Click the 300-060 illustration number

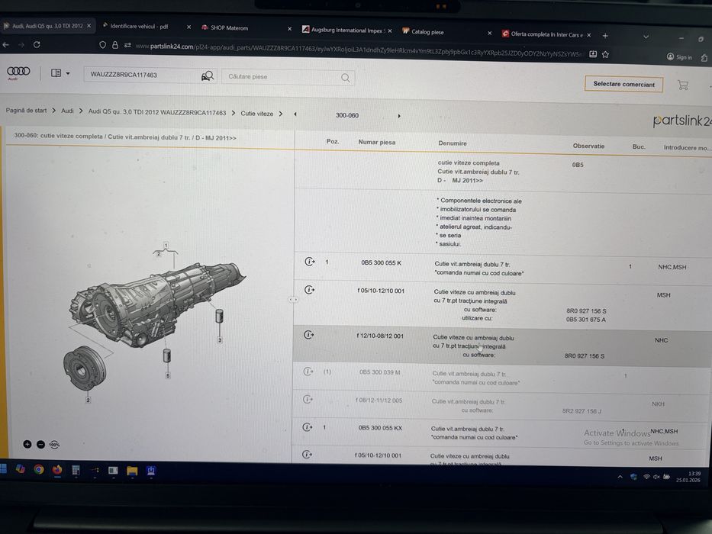click(347, 115)
